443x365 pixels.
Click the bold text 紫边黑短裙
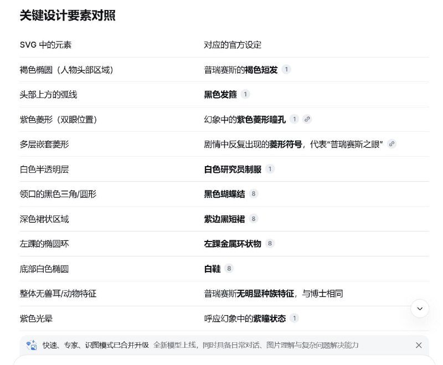(224, 219)
